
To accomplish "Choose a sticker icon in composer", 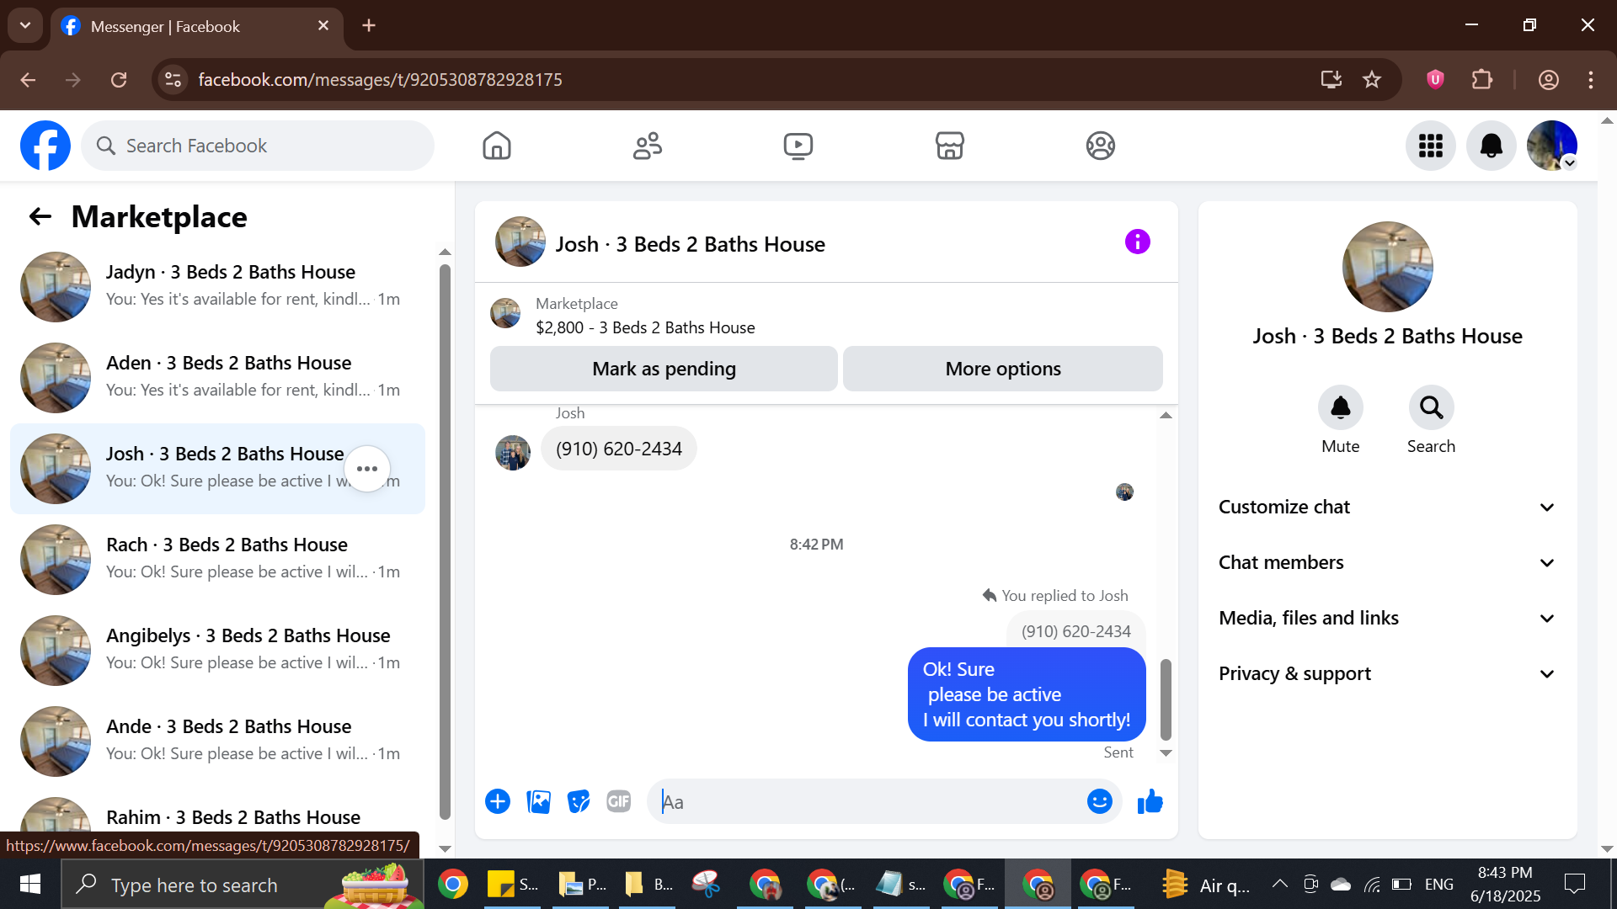I will pos(579,801).
